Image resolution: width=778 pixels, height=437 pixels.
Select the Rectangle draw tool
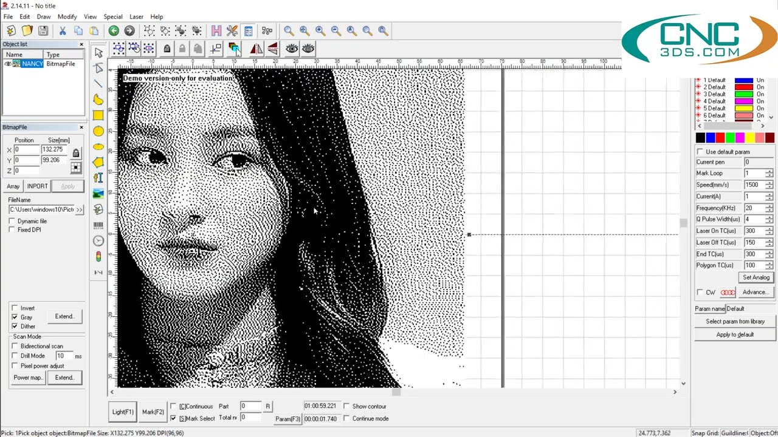point(98,115)
